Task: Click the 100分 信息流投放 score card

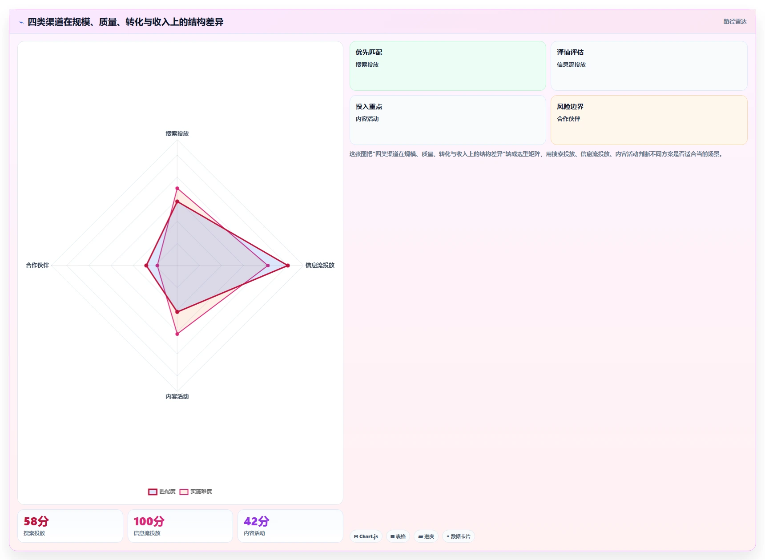Action: [x=180, y=526]
